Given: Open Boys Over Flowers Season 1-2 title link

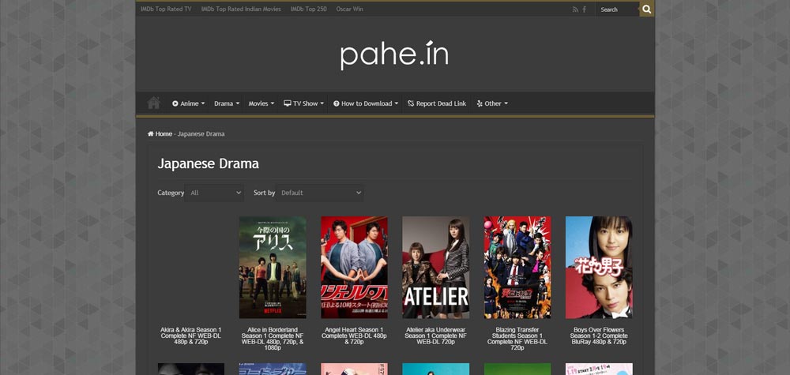Looking at the screenshot, I should pyautogui.click(x=599, y=336).
